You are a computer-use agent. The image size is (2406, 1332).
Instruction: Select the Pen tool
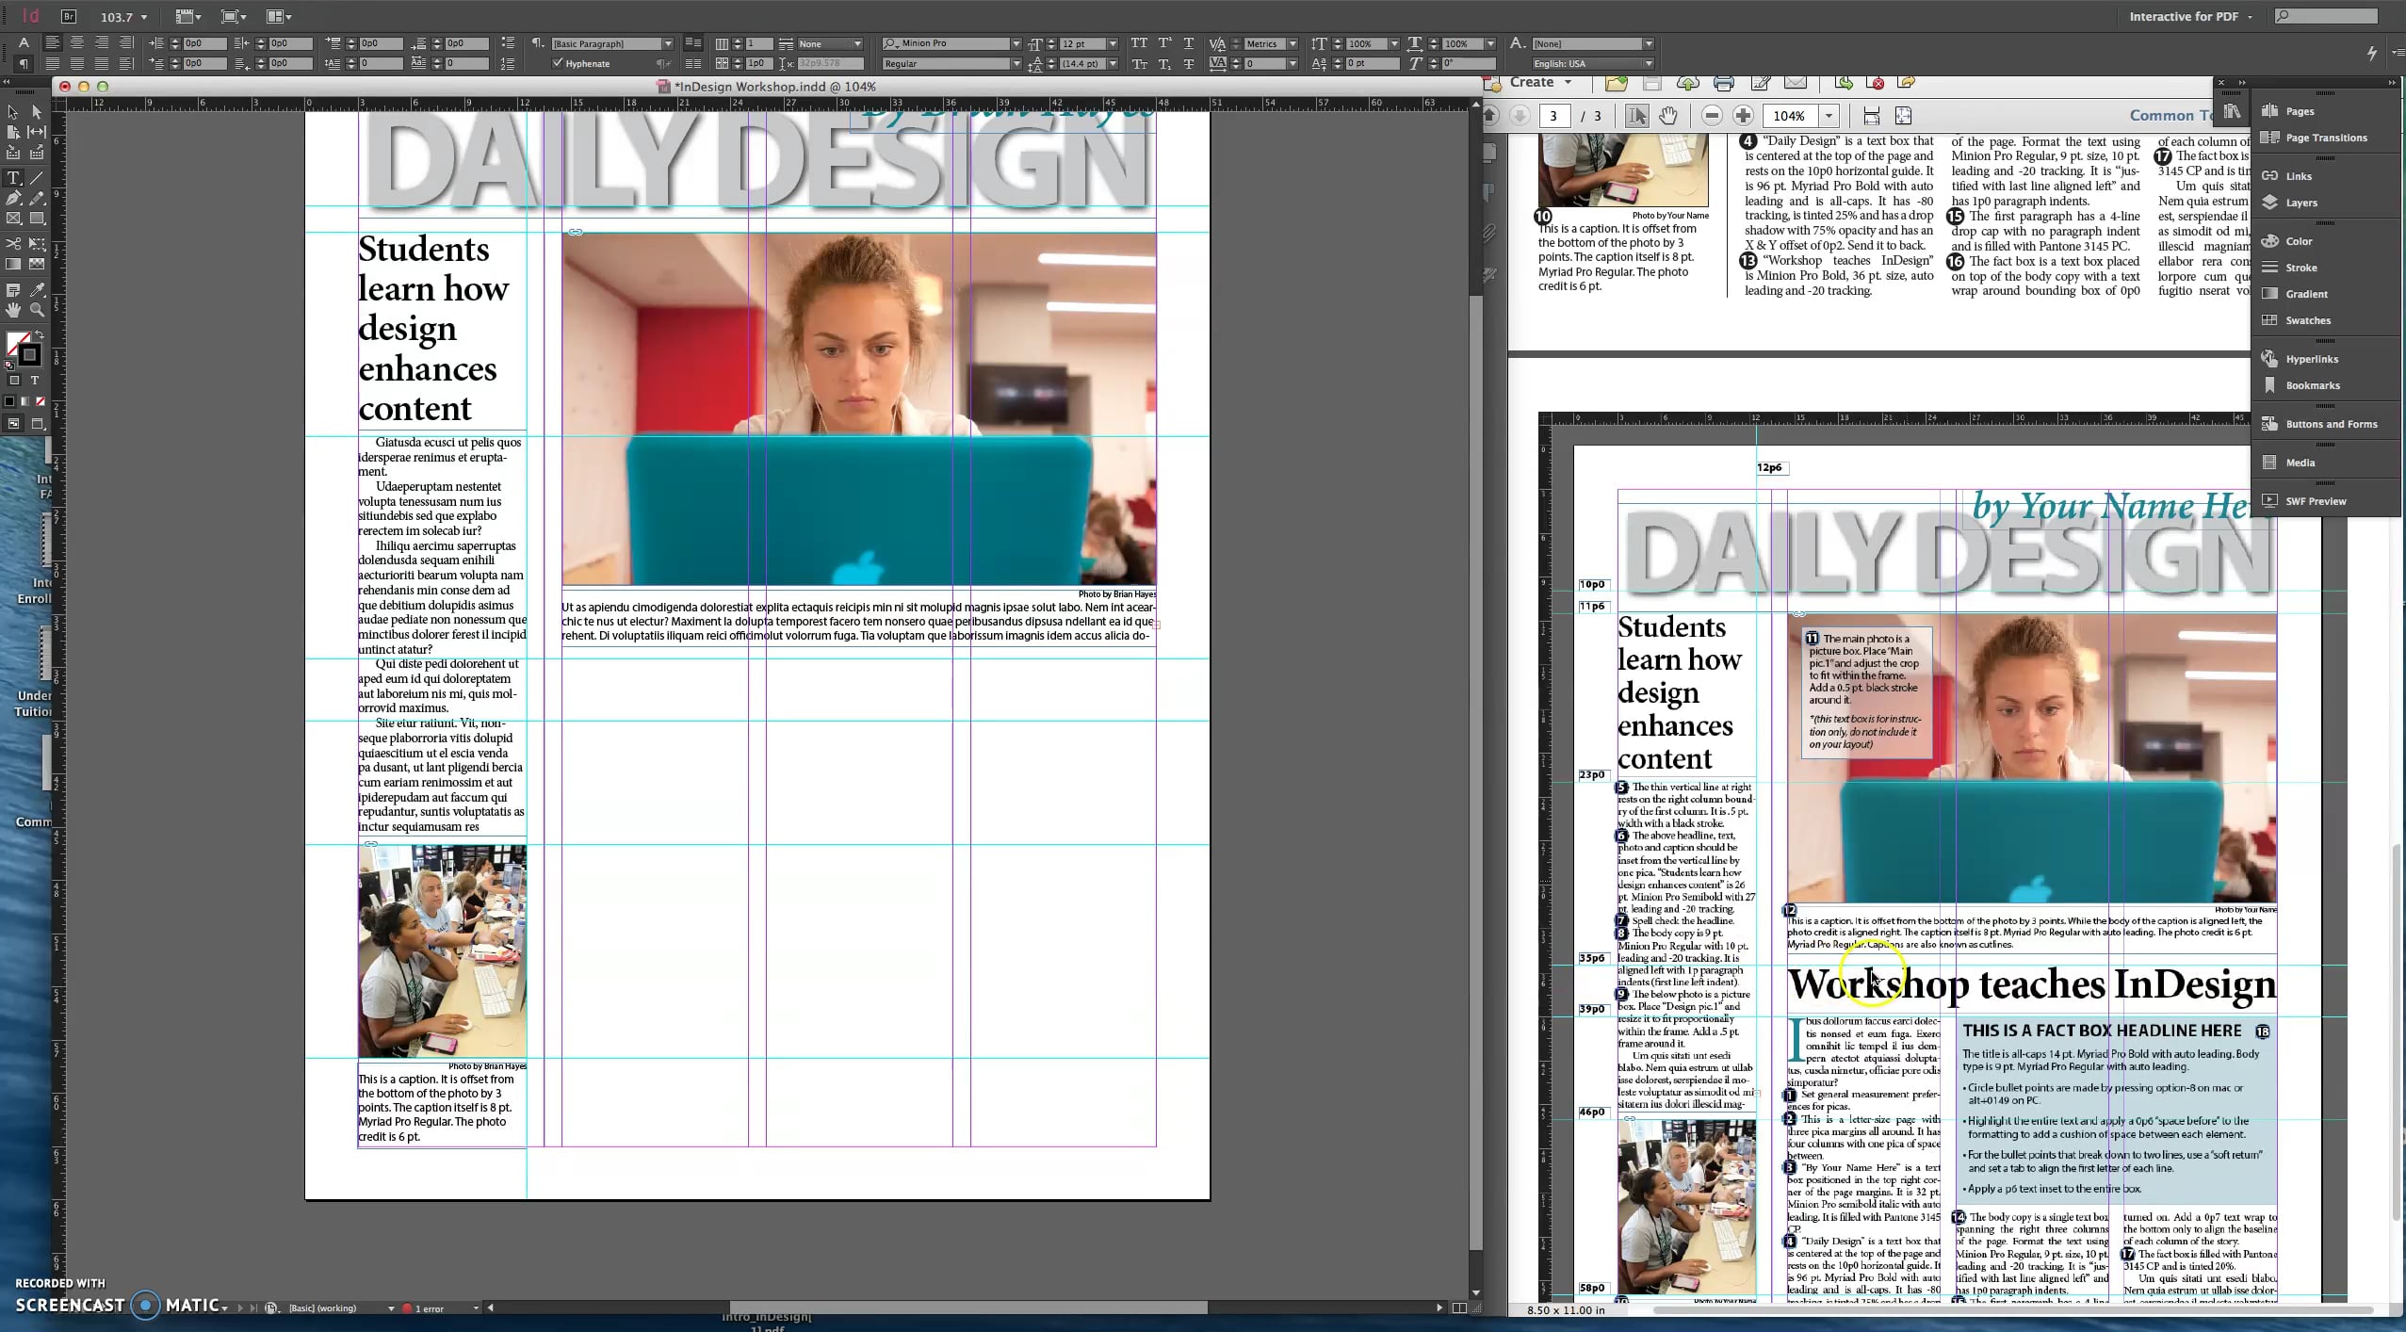[13, 197]
